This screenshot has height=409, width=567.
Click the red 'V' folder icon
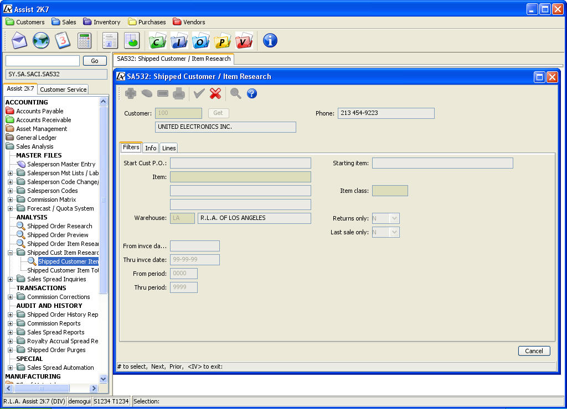point(244,41)
